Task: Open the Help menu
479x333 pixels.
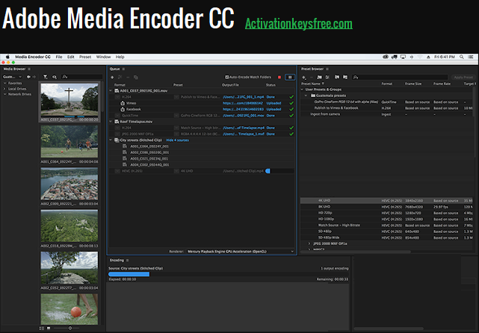Action: click(120, 57)
